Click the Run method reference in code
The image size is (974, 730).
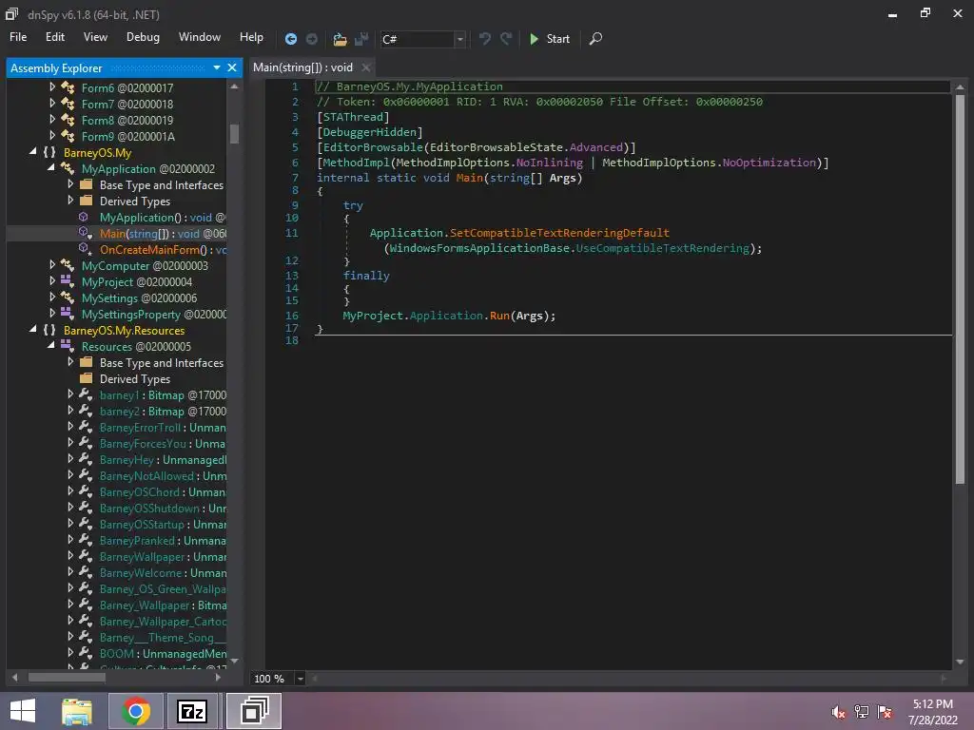pyautogui.click(x=499, y=316)
